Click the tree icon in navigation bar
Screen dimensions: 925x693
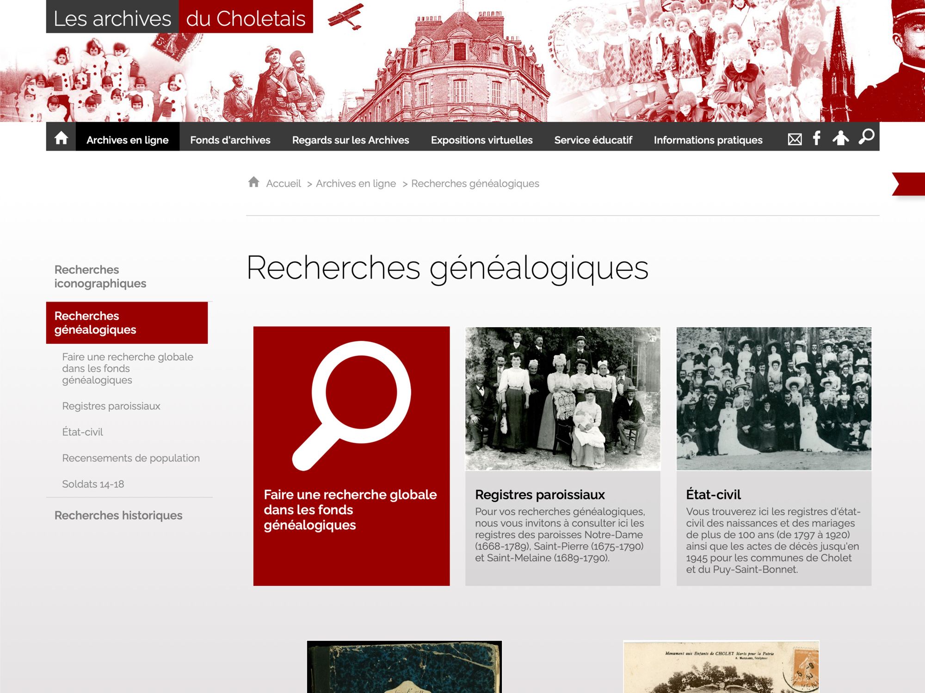coord(840,138)
